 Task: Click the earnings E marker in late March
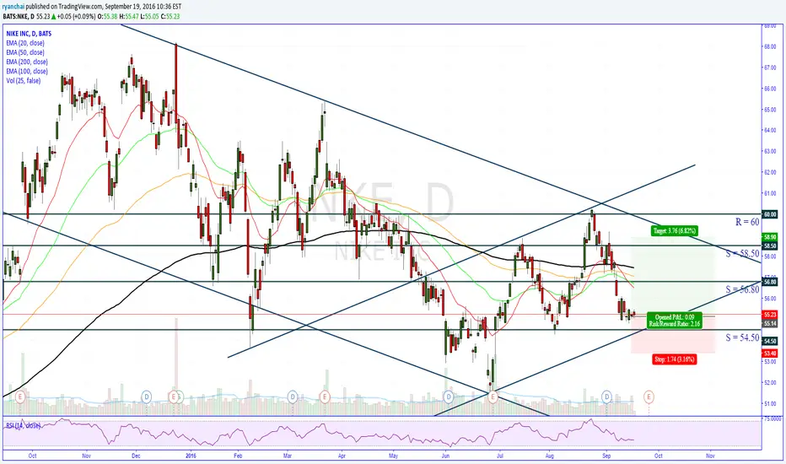(x=325, y=397)
